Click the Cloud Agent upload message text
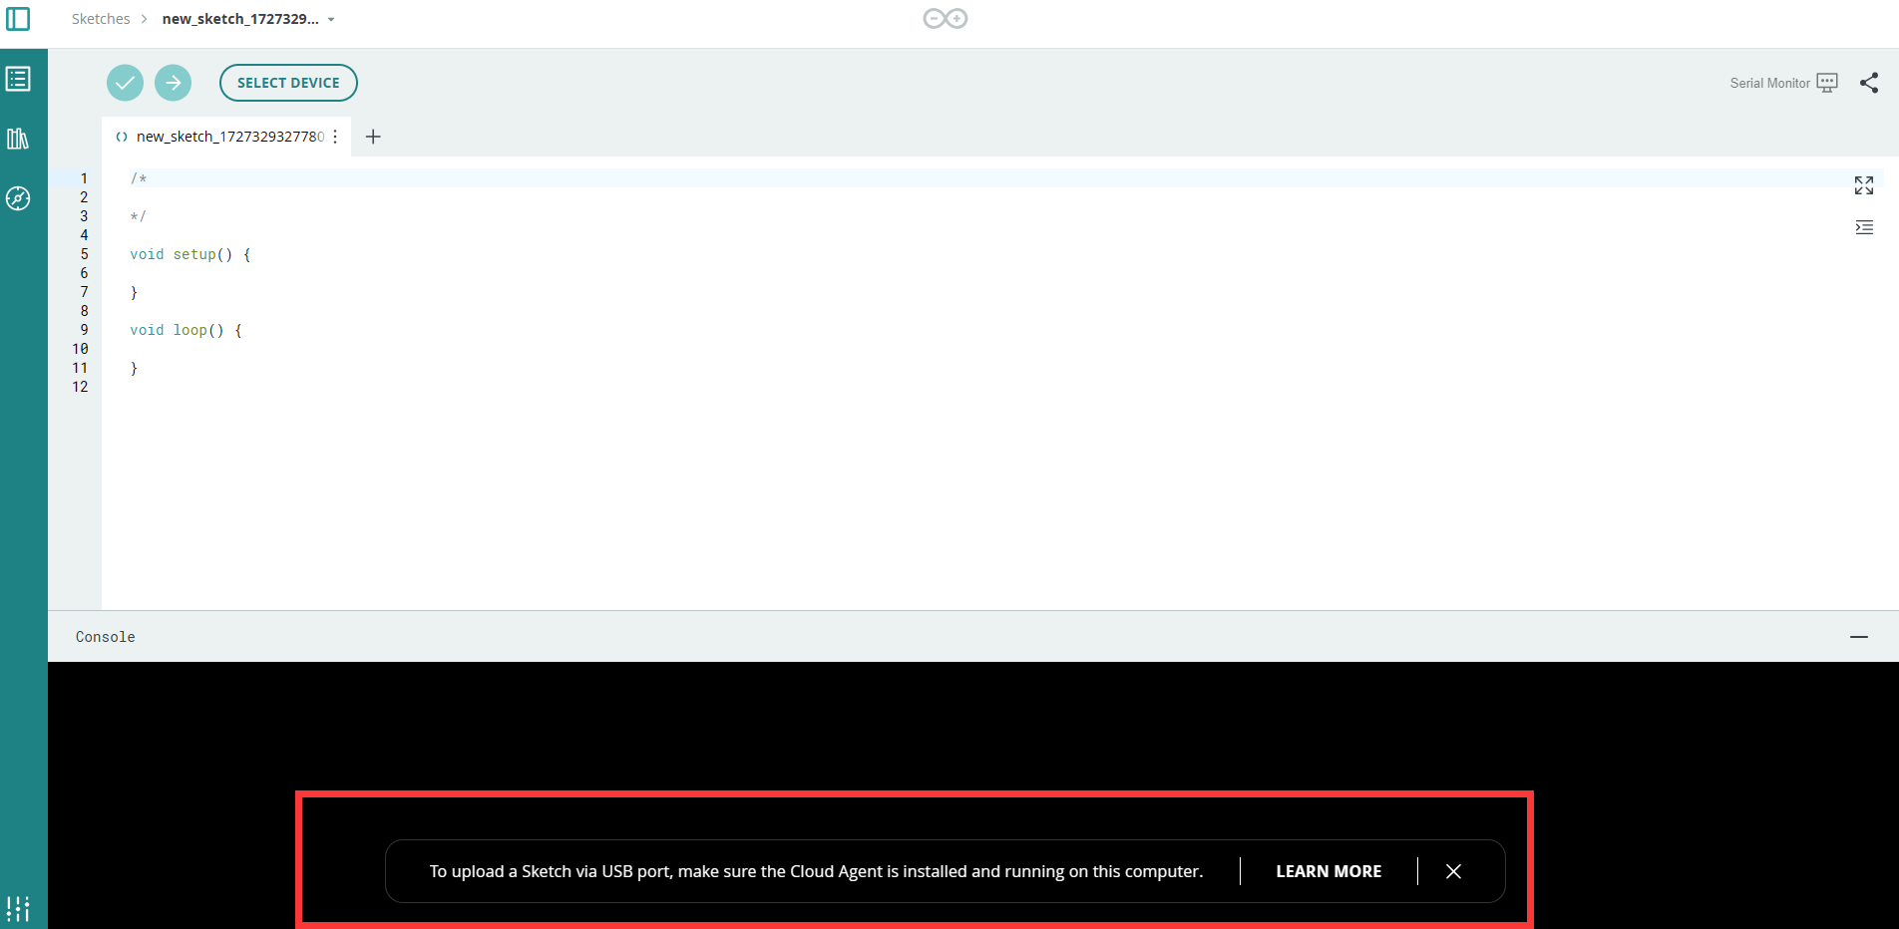The height and width of the screenshot is (929, 1899). pyautogui.click(x=816, y=871)
